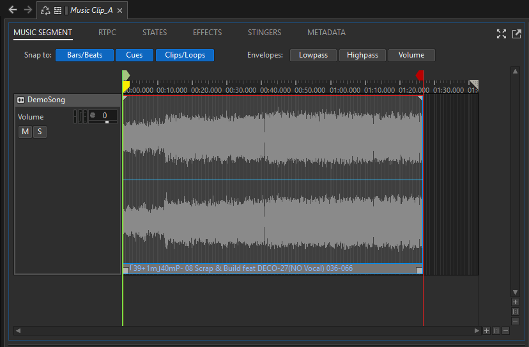
Task: Zoom in horizontally with plus button
Action: pyautogui.click(x=486, y=331)
